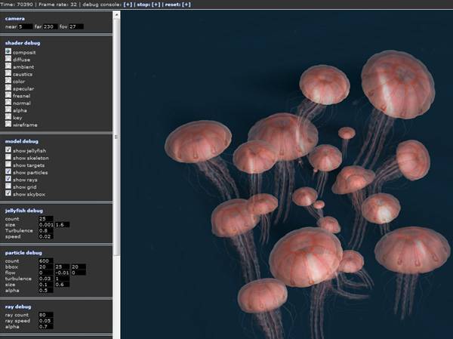Click the jellyfish count input field
This screenshot has height=339, width=453.
point(46,217)
